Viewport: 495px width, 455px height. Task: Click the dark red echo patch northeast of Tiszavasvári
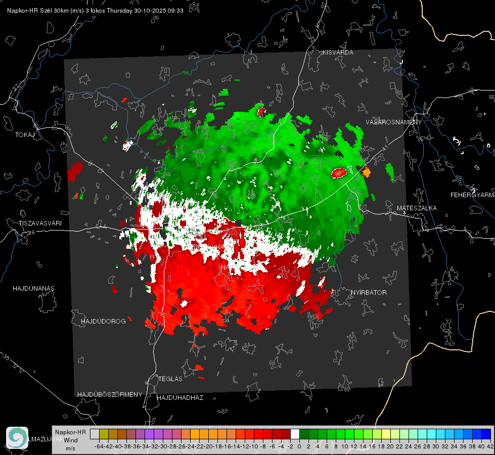pos(75,171)
